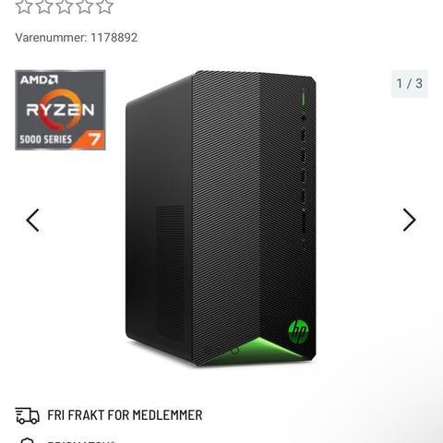Open the HP tower product image

(221, 219)
